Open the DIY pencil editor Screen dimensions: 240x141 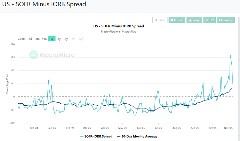(209, 20)
